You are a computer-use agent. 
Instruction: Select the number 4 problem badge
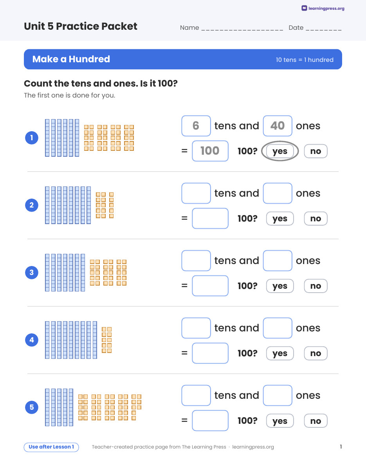(32, 340)
